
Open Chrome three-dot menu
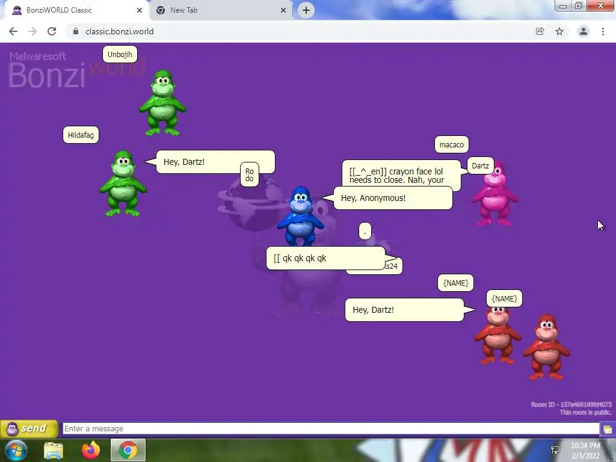(603, 31)
